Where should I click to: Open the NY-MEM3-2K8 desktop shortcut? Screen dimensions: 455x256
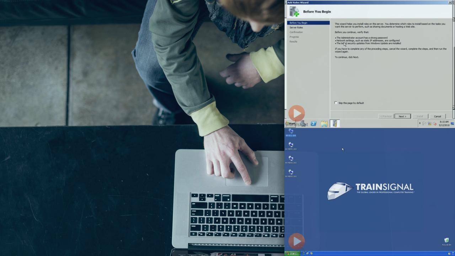pos(291,172)
